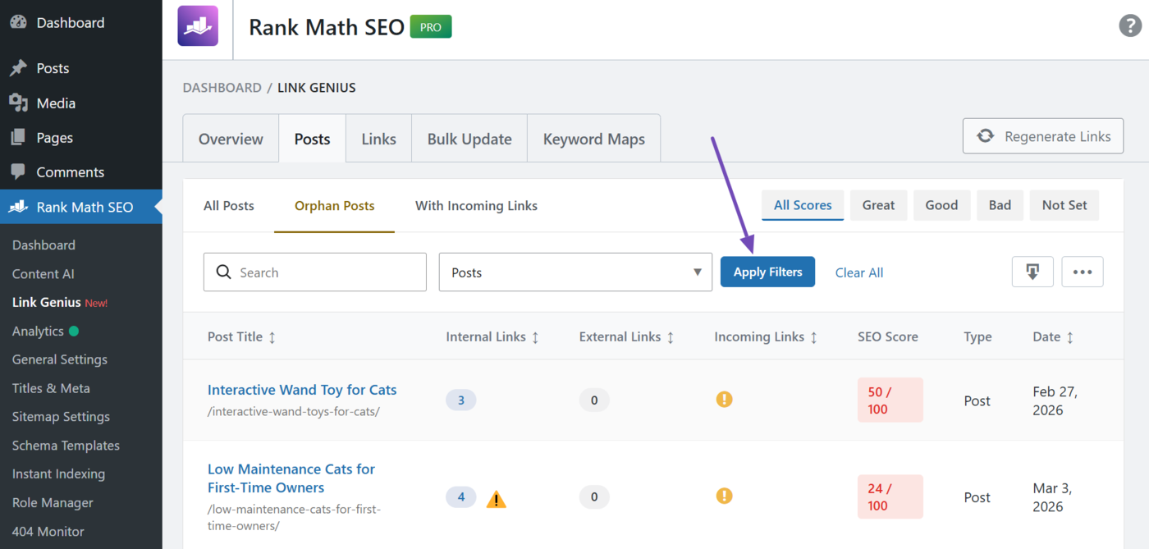The width and height of the screenshot is (1149, 549).
Task: Click the Comments bubble icon in sidebar
Action: [18, 172]
